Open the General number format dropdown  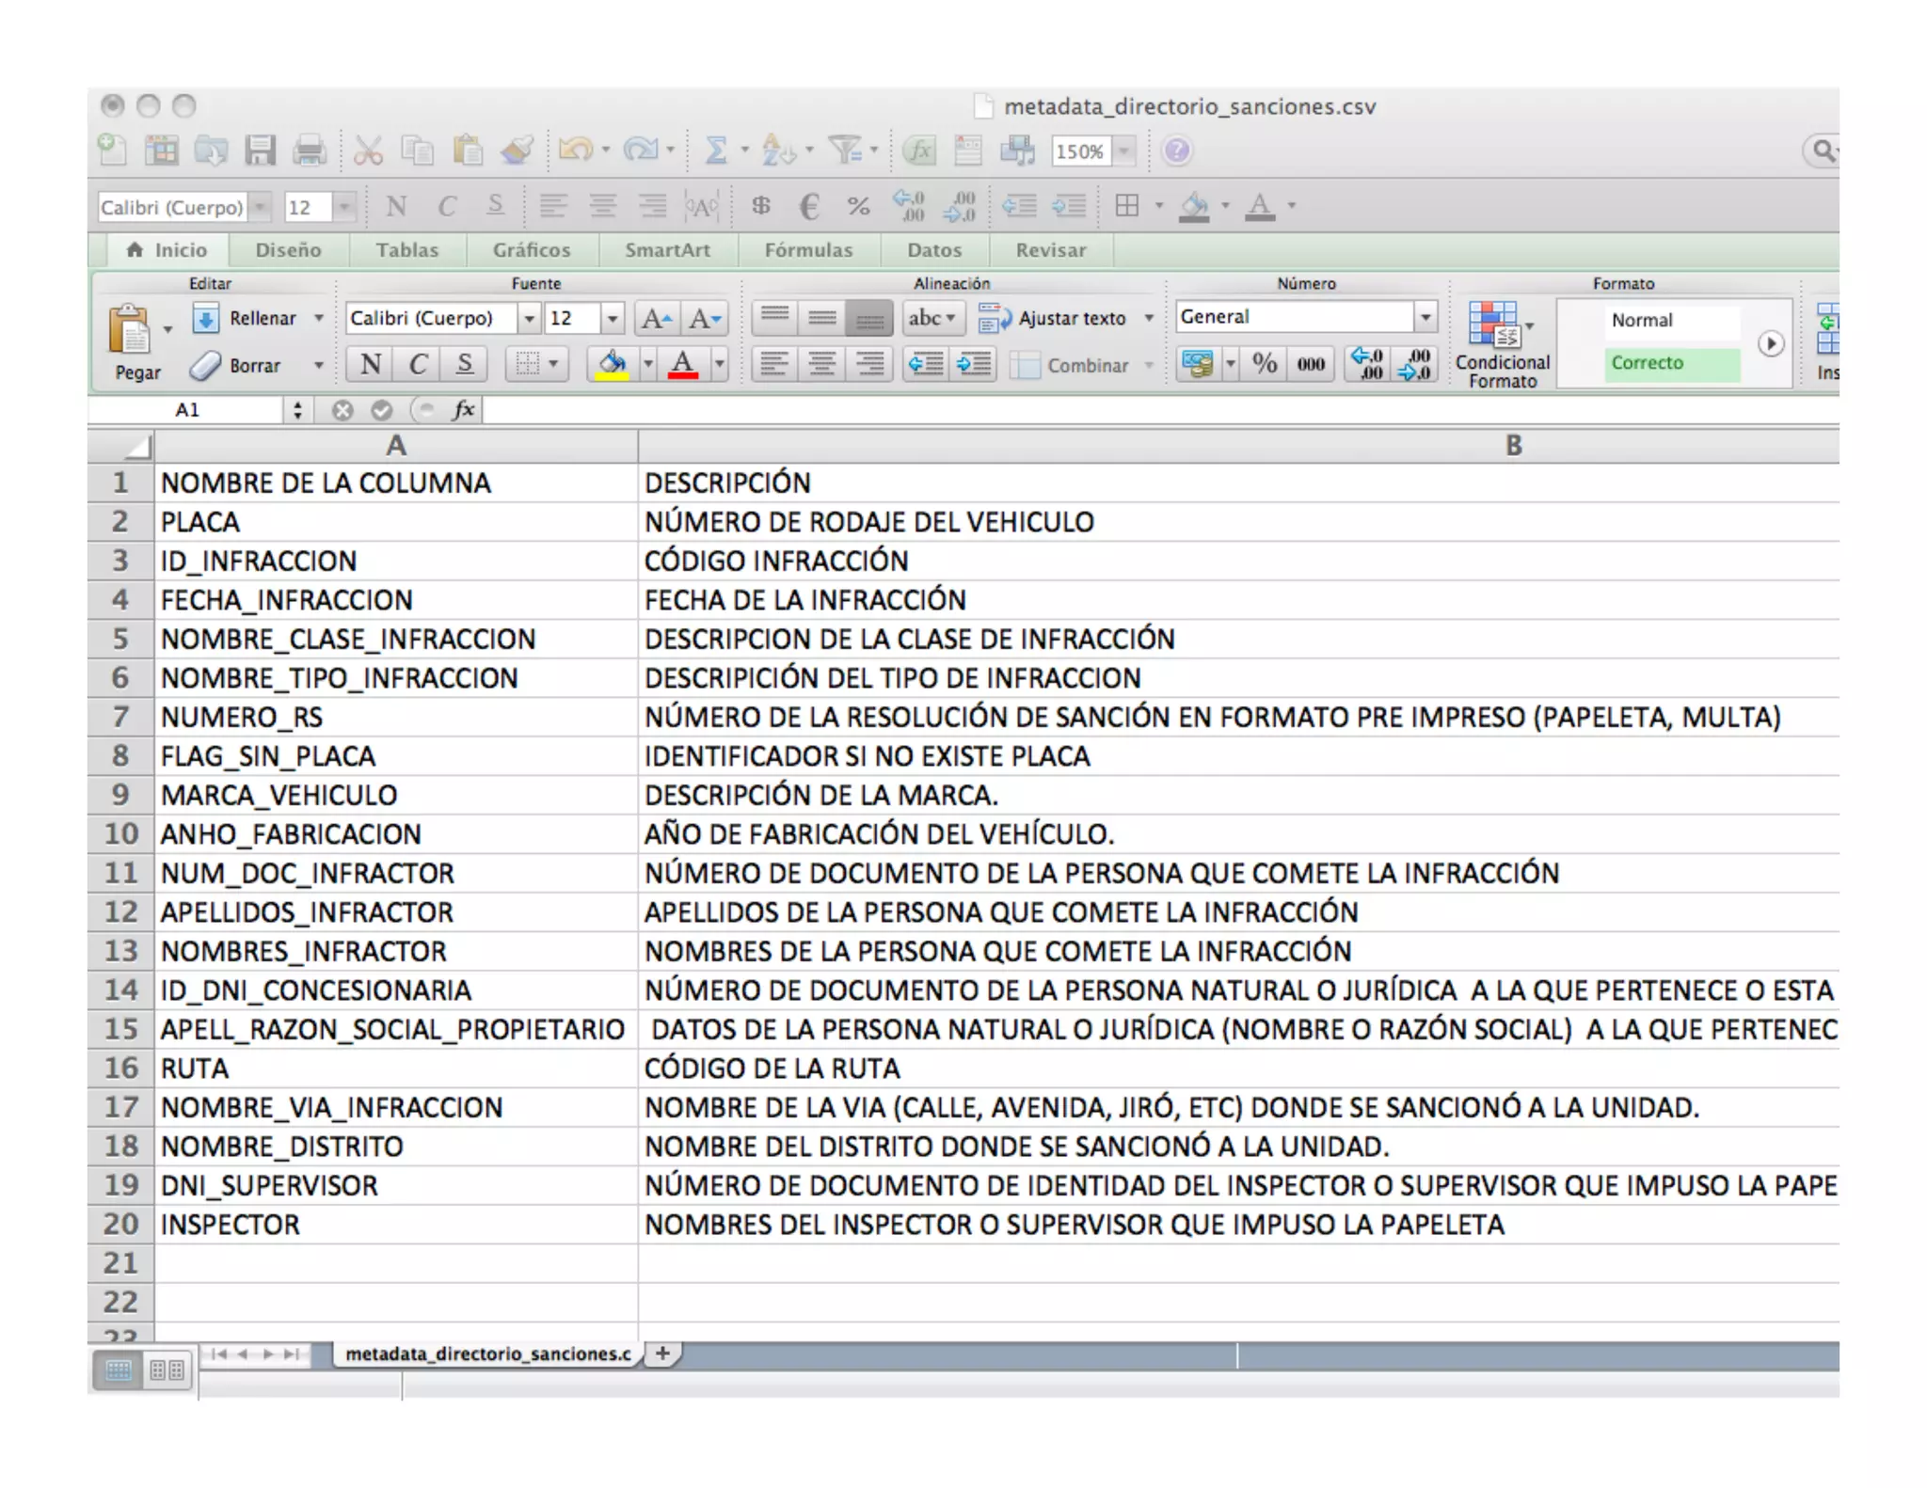1425,317
